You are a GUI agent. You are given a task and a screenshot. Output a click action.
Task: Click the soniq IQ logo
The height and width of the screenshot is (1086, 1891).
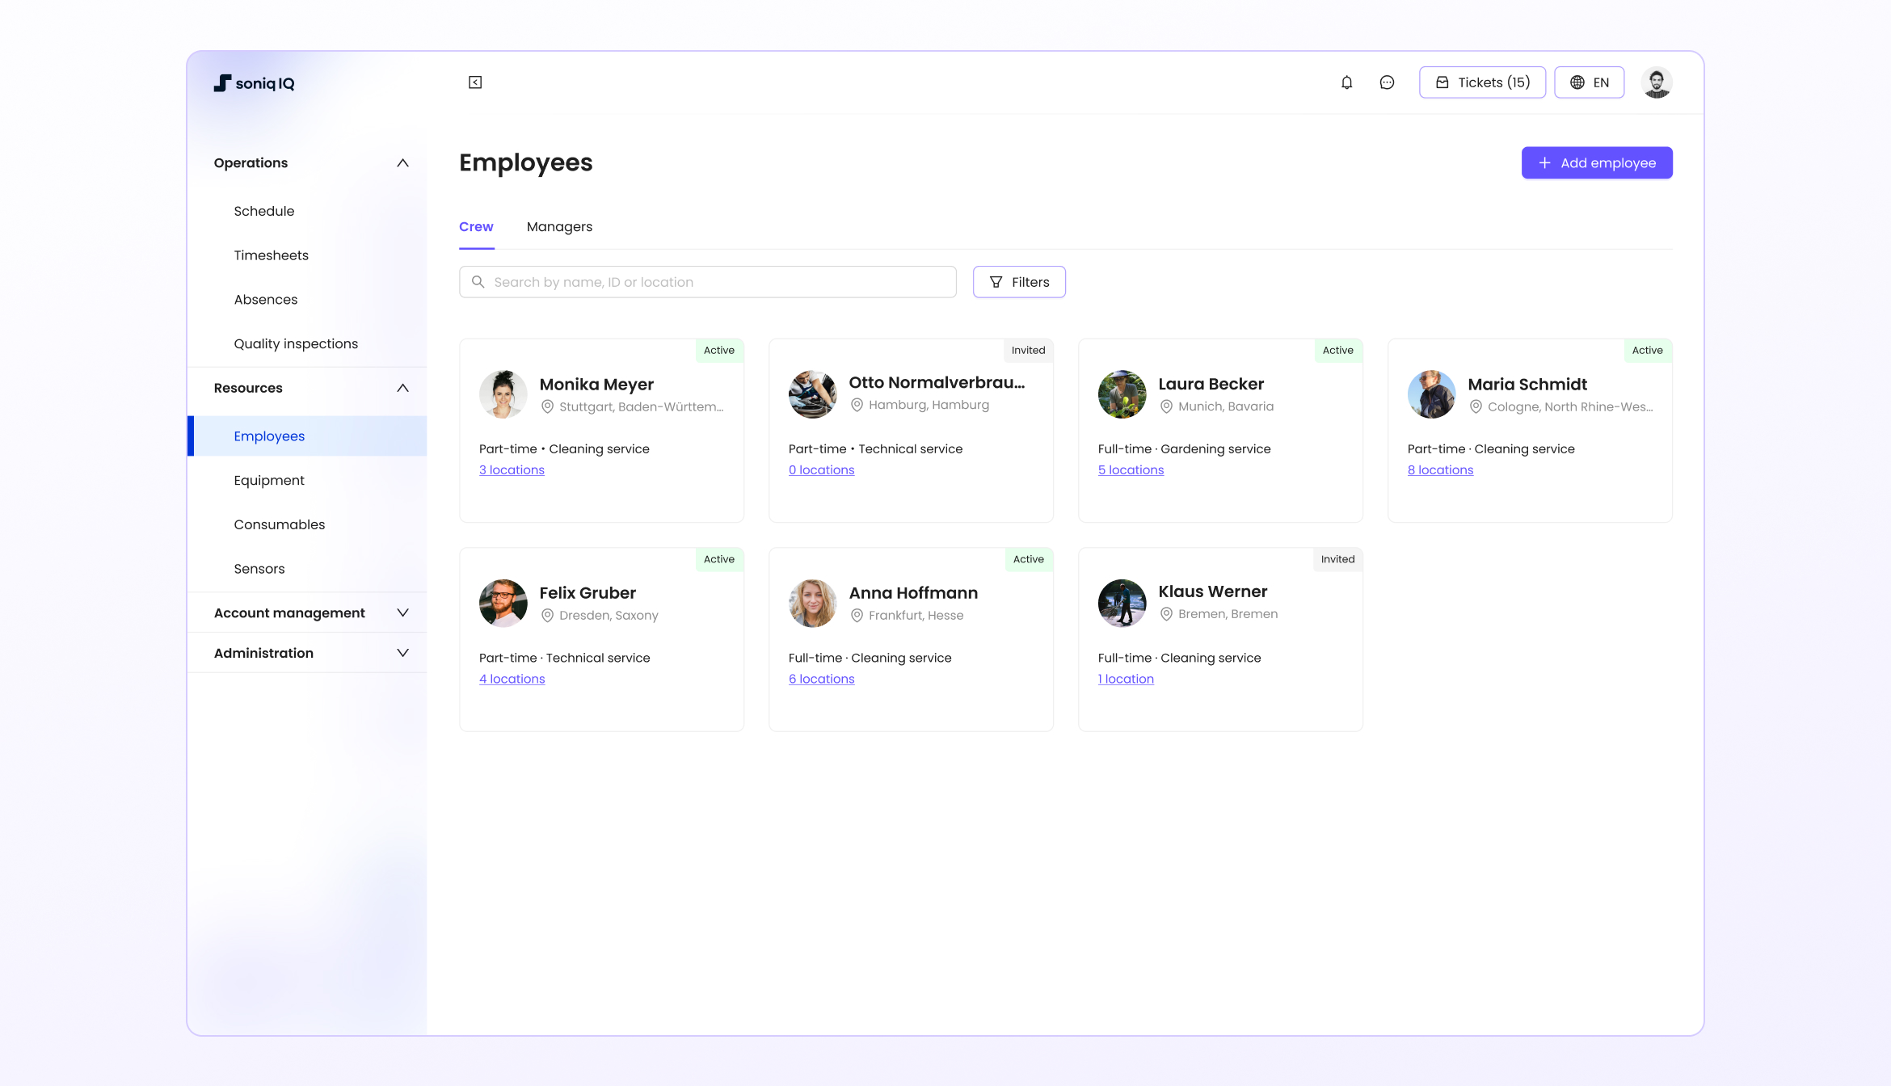[x=254, y=82]
